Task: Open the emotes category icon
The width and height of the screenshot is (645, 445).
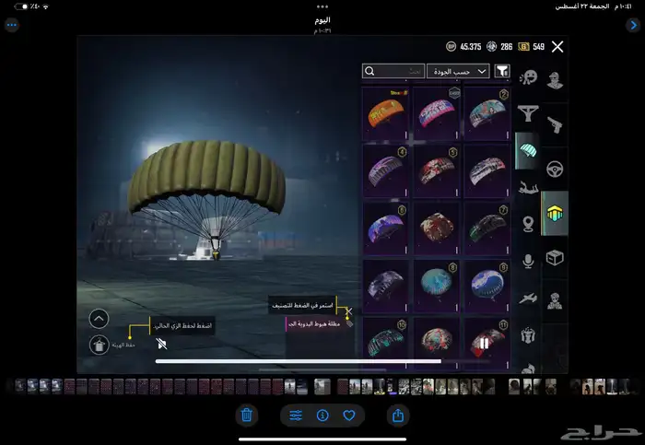Action: pos(528,77)
